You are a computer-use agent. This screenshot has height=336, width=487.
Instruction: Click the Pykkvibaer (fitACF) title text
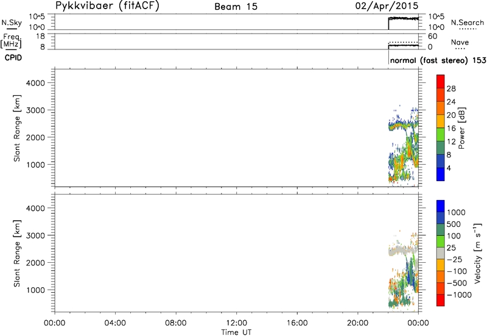pos(107,6)
